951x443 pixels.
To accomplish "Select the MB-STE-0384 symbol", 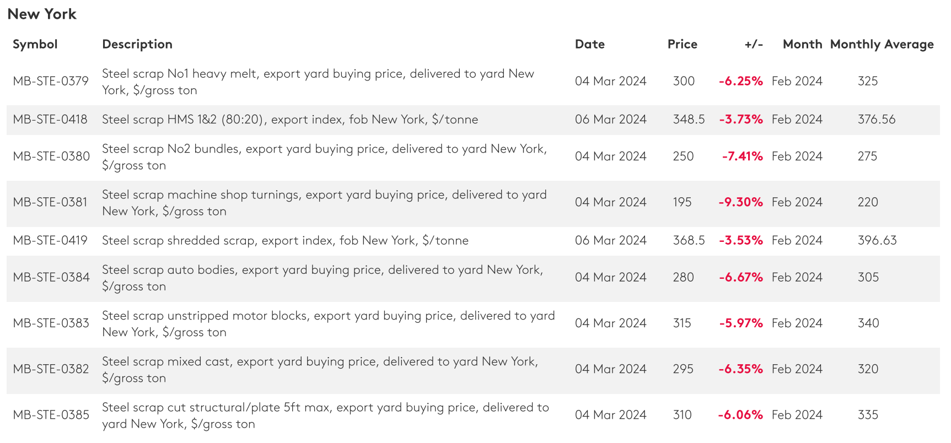I will click(x=51, y=277).
